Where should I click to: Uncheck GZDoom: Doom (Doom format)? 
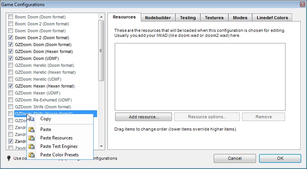point(11,45)
